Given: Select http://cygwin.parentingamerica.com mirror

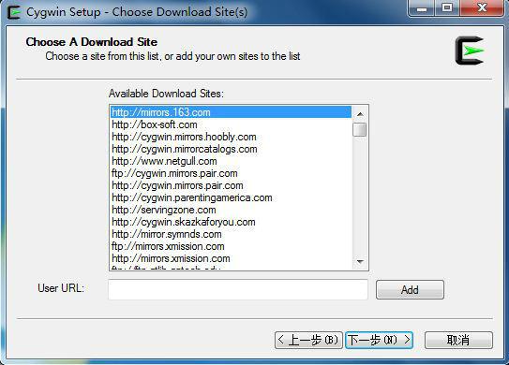Looking at the screenshot, I should coord(231,197).
